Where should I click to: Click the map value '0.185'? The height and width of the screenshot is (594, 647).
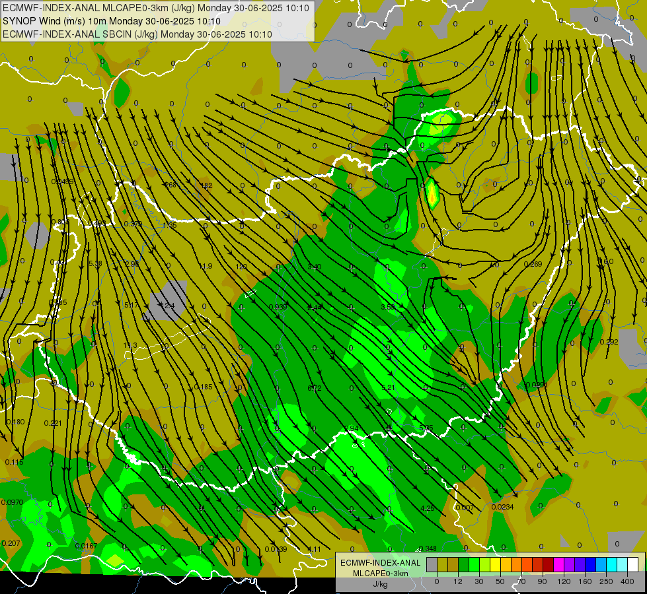[x=204, y=387]
